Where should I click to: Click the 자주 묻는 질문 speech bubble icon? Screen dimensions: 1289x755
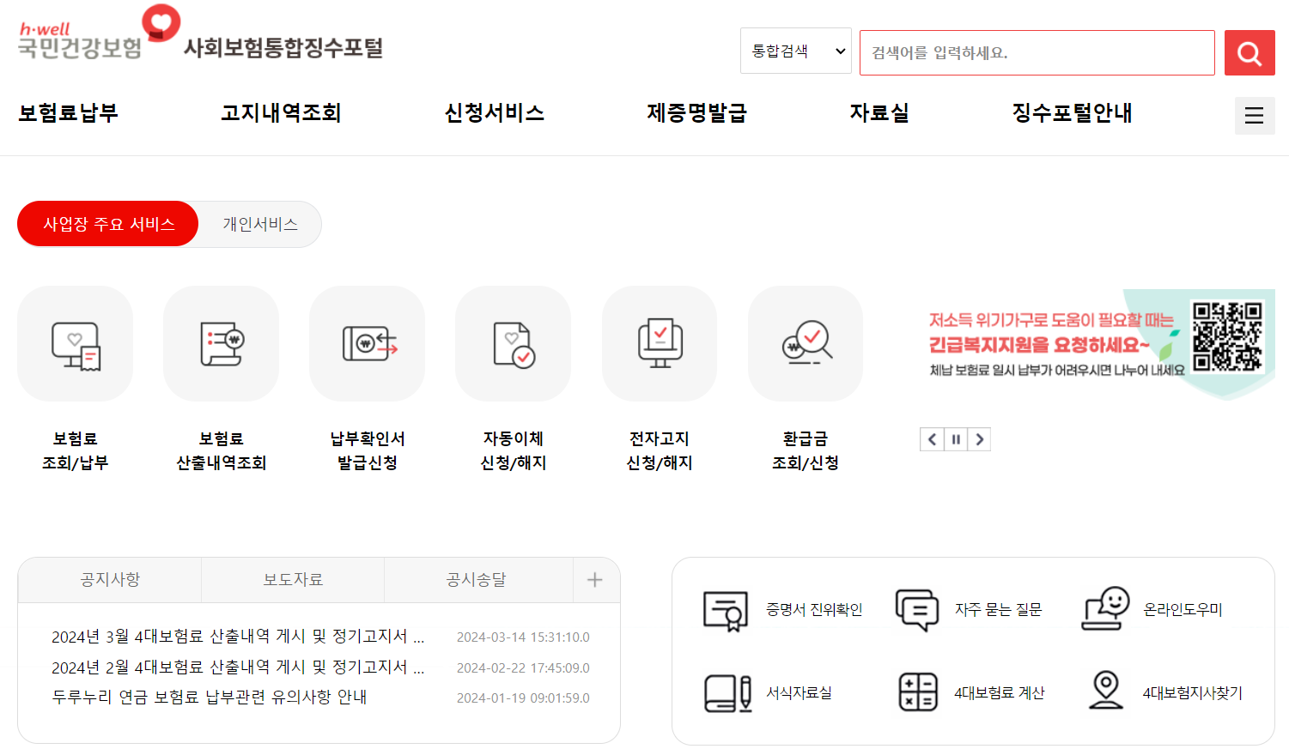915,609
